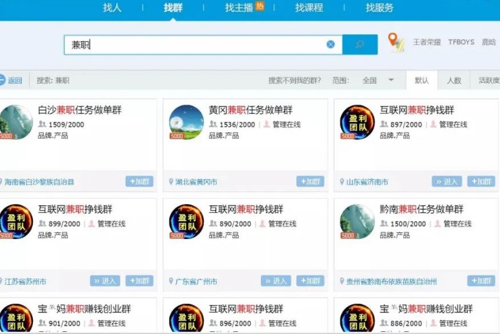The height and width of the screenshot is (334, 500).
Task: Open the 找课程 tab
Action: pyautogui.click(x=309, y=8)
